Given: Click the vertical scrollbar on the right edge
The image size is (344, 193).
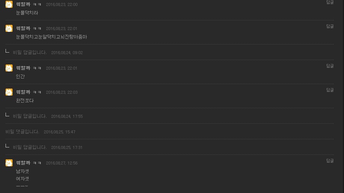Looking at the screenshot, I should 342,96.
